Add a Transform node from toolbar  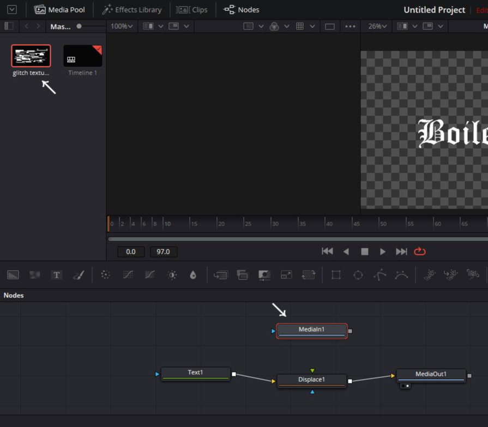(308, 275)
